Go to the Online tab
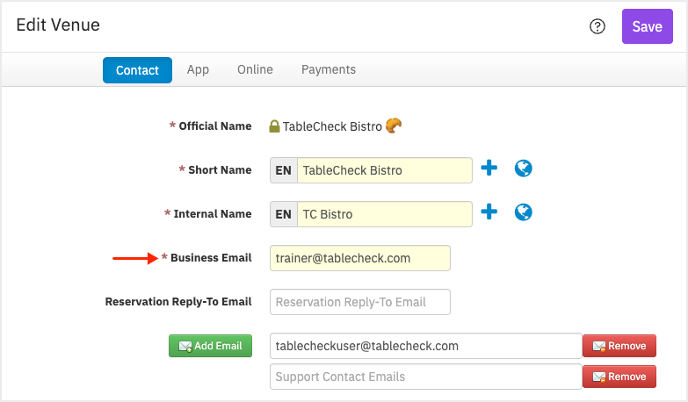 coord(255,69)
